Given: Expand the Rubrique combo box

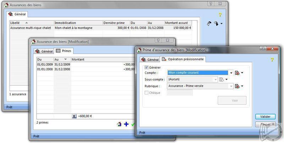Looking at the screenshot, I should [x=231, y=86].
